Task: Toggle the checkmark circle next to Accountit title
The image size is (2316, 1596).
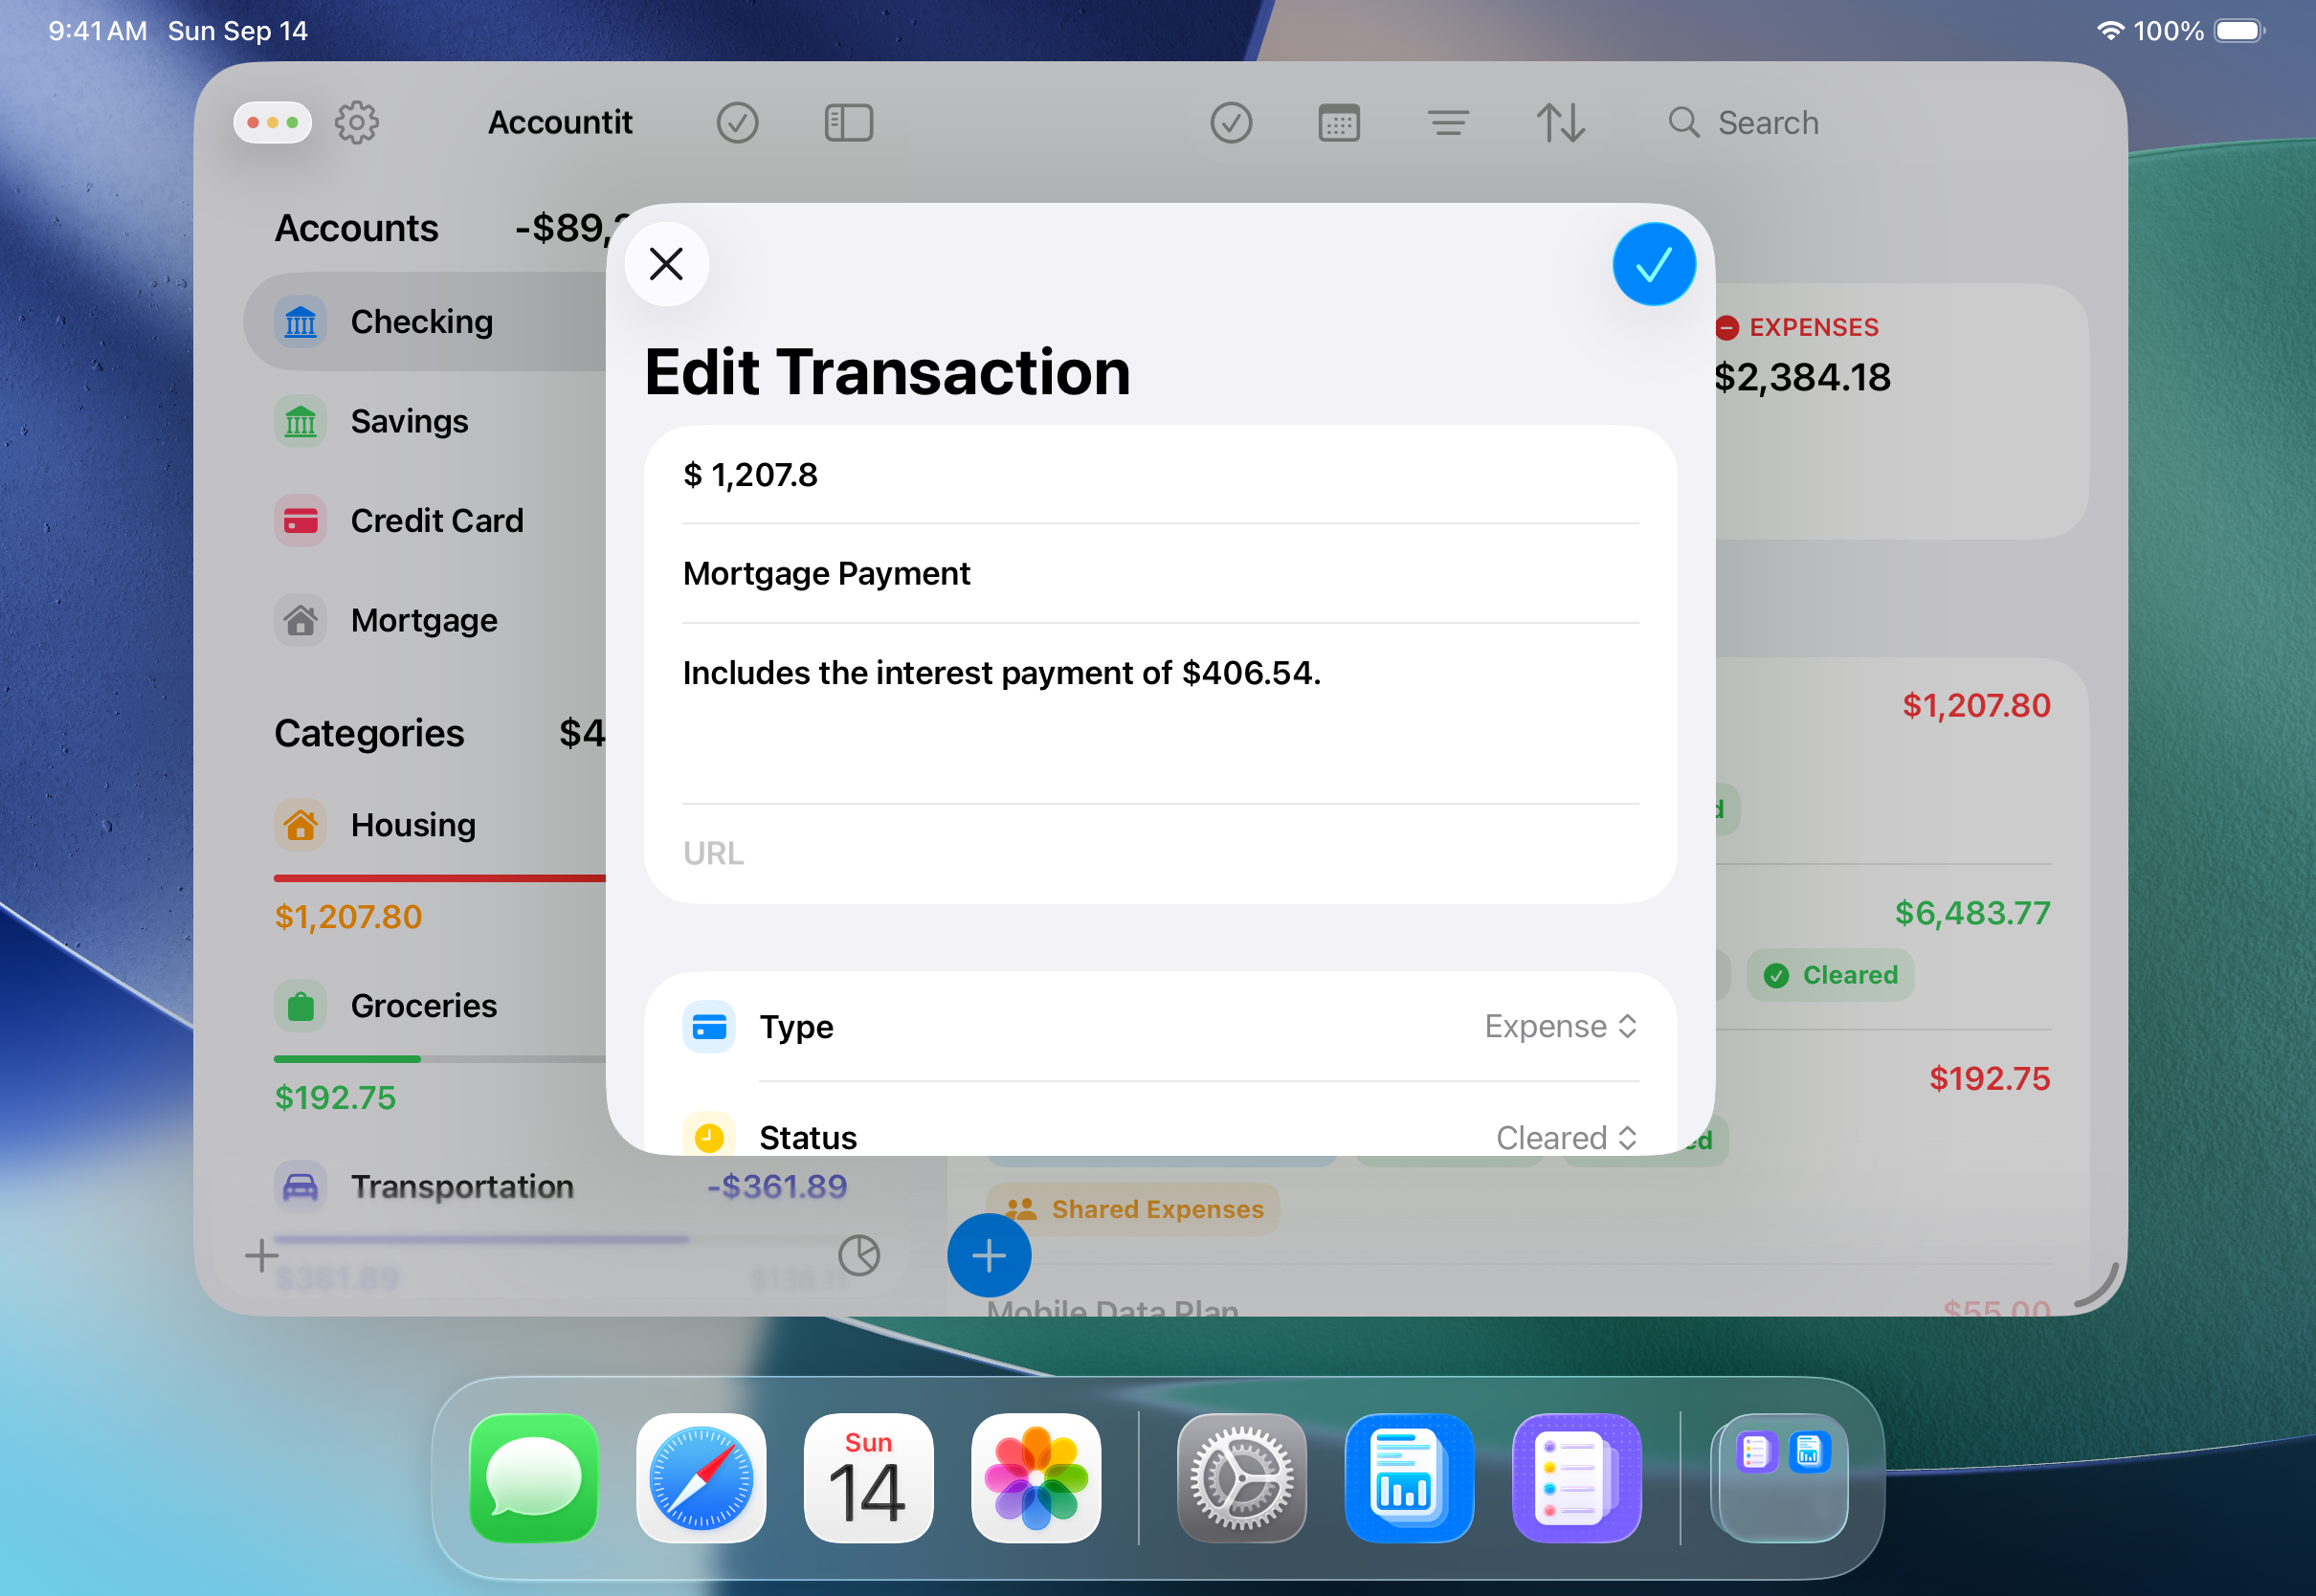Action: pos(737,123)
